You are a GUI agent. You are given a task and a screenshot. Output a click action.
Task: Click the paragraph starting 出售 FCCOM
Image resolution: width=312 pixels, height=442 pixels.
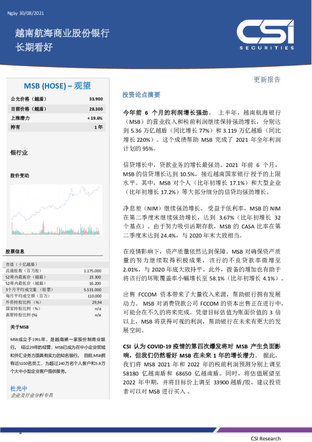click(x=203, y=312)
